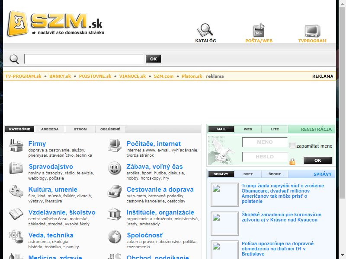The height and width of the screenshot is (259, 346).
Task: Open the TV Program television icon
Action: pos(312,31)
